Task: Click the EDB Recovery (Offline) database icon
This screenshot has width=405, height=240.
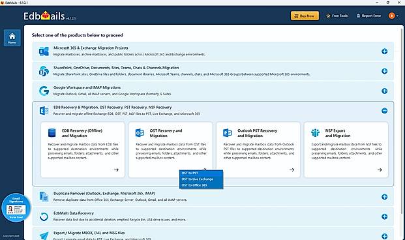Action: (52, 133)
